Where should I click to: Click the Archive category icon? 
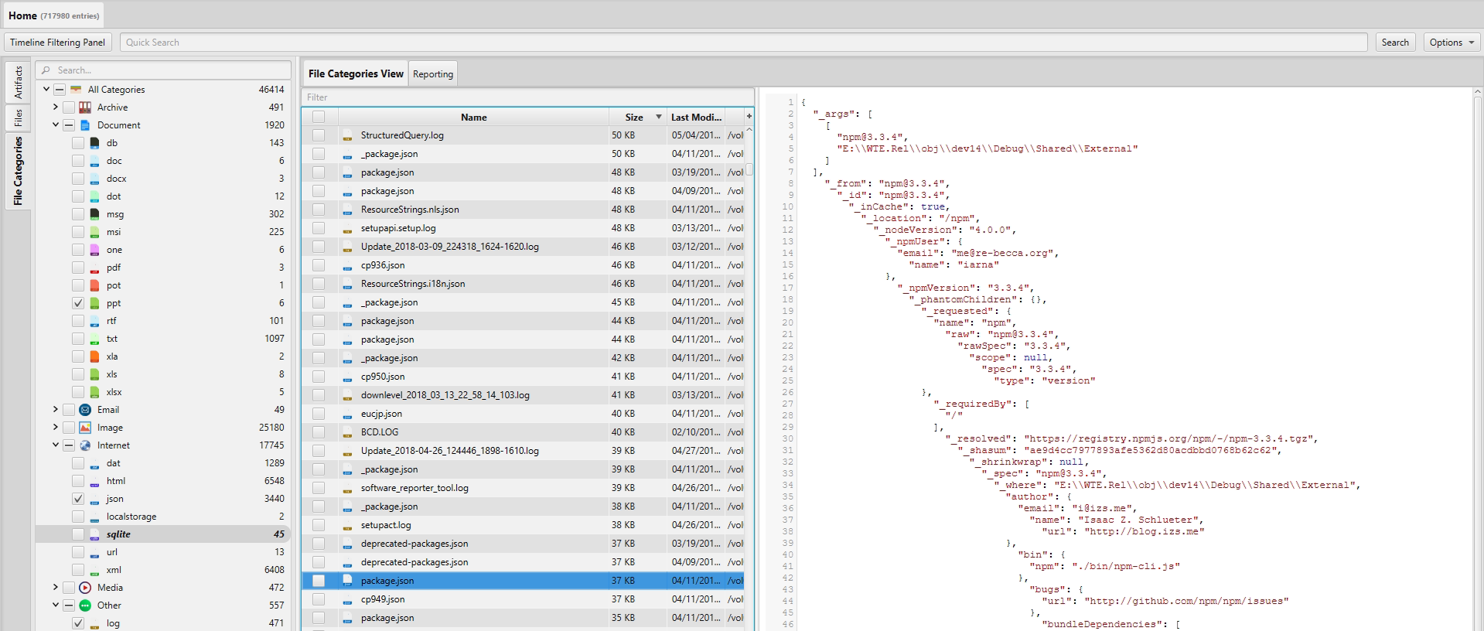click(x=85, y=107)
